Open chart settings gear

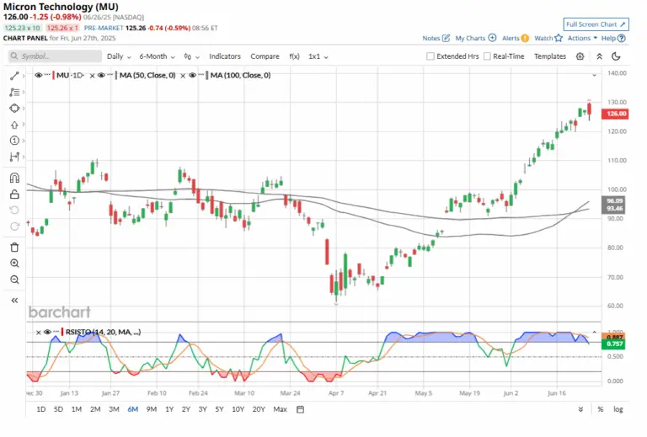point(580,56)
